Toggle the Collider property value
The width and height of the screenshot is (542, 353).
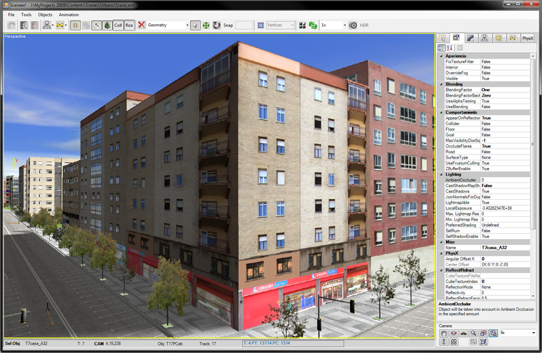(505, 124)
